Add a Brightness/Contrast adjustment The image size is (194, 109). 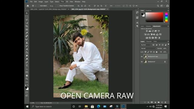tap(147, 31)
